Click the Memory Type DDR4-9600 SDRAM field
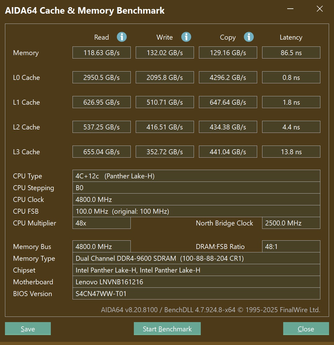Screen dimensions: 334x345 (x=196, y=258)
